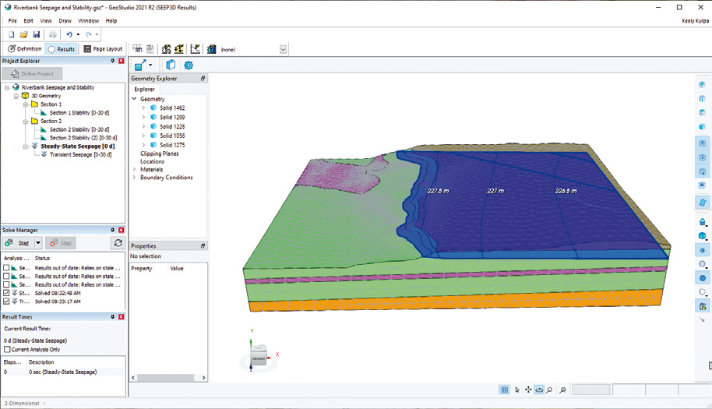
Task: Collapse the Riverbank Seepage and Stability root node
Action: click(7, 87)
